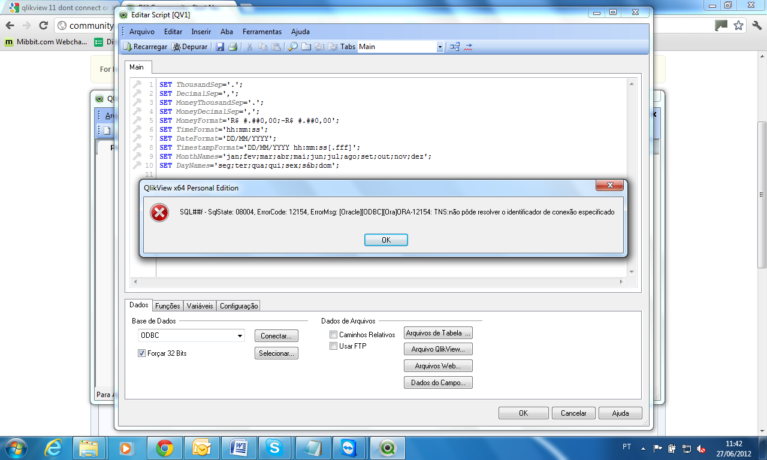Move the script tab right
Viewport: 767px width, 460px height.
(x=332, y=47)
